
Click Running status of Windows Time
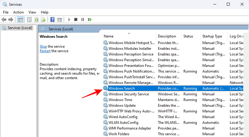(190, 100)
